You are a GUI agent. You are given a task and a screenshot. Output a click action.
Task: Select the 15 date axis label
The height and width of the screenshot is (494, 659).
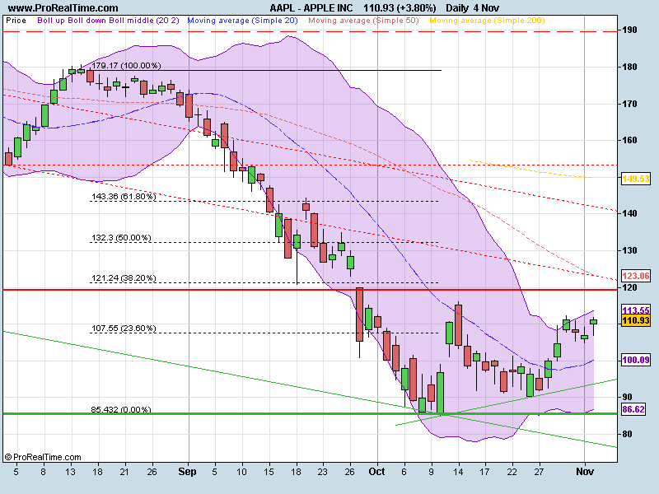[x=269, y=472]
